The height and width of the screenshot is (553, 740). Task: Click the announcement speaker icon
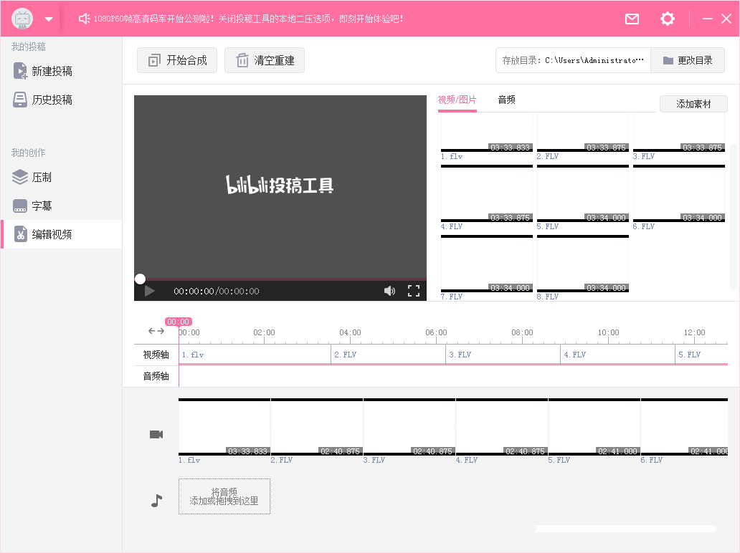pyautogui.click(x=84, y=19)
